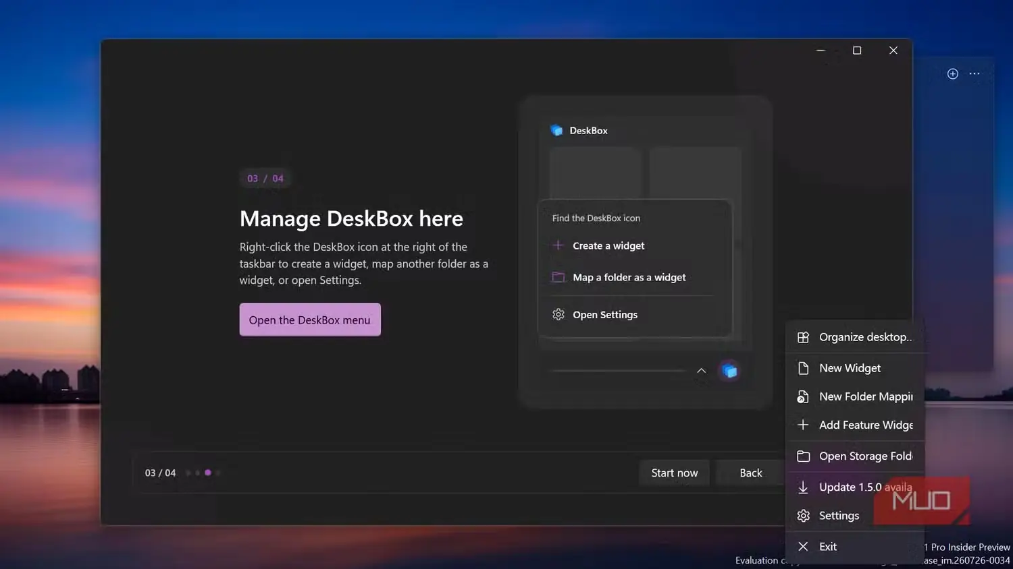The width and height of the screenshot is (1013, 569).
Task: Select Organize desktop menu entry
Action: pos(855,337)
